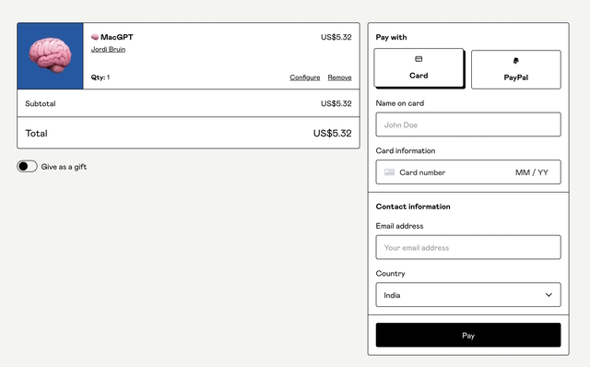Open the MacGPT brain product thumbnail
The height and width of the screenshot is (367, 590).
50,55
